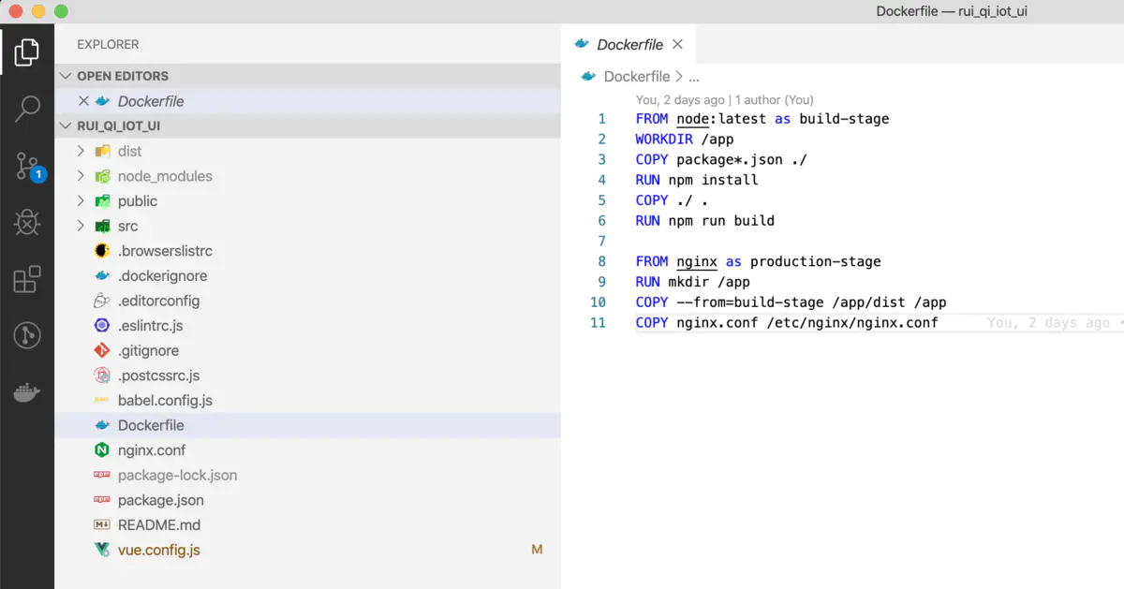
Task: Open vue.config.js modified file
Action: click(x=158, y=550)
